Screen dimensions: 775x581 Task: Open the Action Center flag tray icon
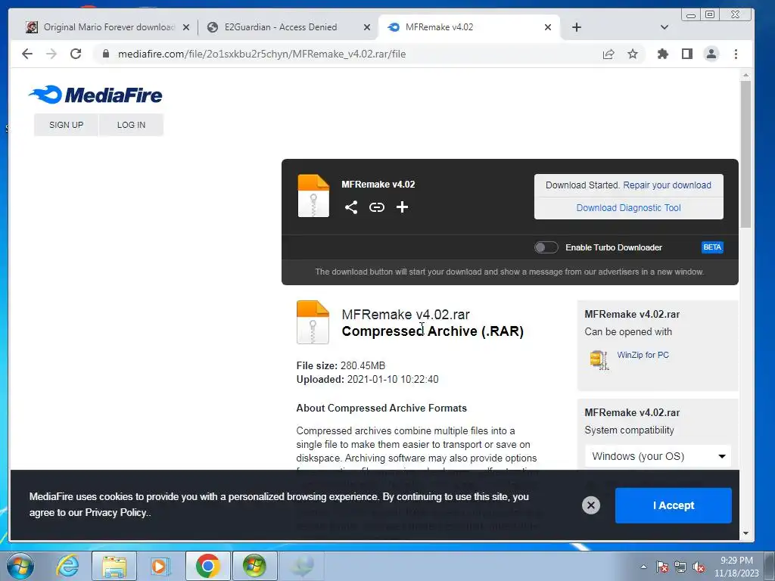coord(661,567)
